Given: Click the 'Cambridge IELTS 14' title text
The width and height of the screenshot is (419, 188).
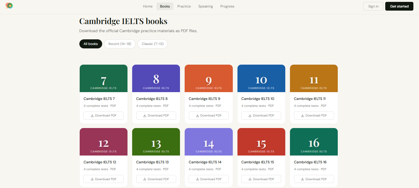Looking at the screenshot, I should [205, 162].
